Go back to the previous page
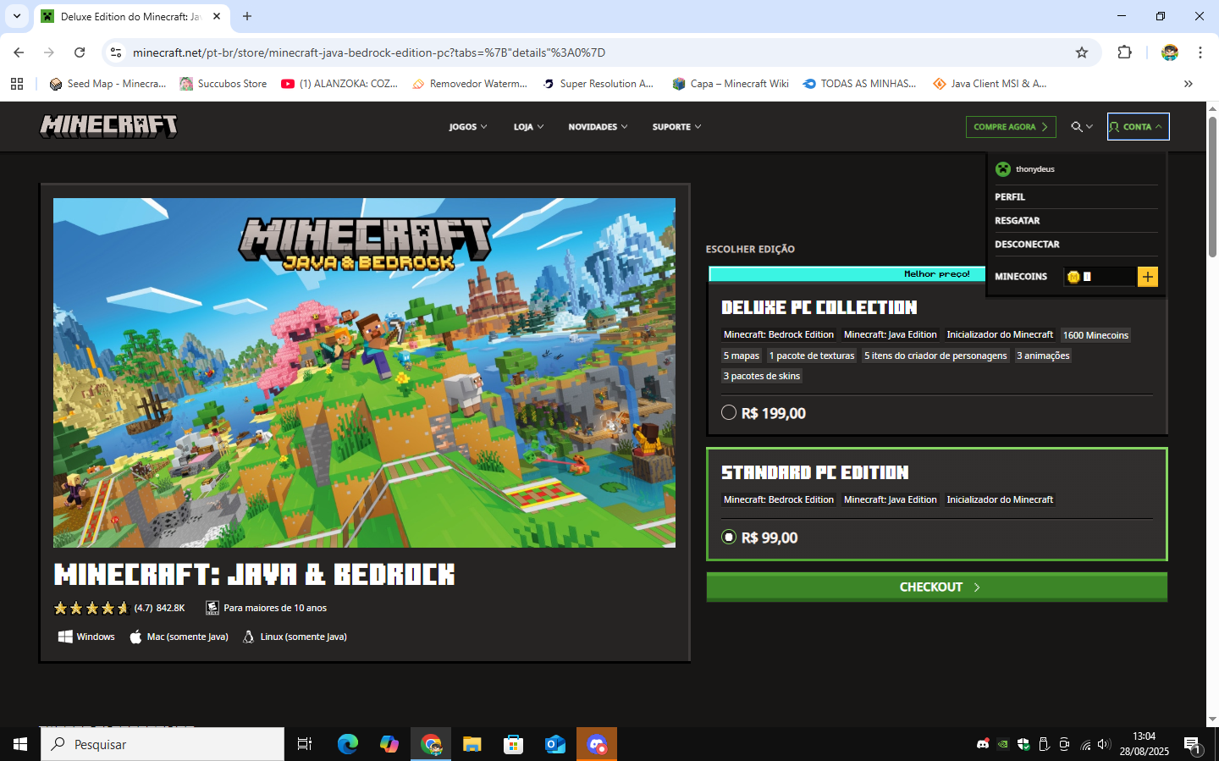1219x761 pixels. [x=19, y=52]
